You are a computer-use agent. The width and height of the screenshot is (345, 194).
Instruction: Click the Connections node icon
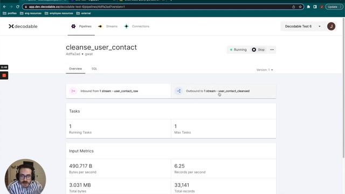(127, 26)
